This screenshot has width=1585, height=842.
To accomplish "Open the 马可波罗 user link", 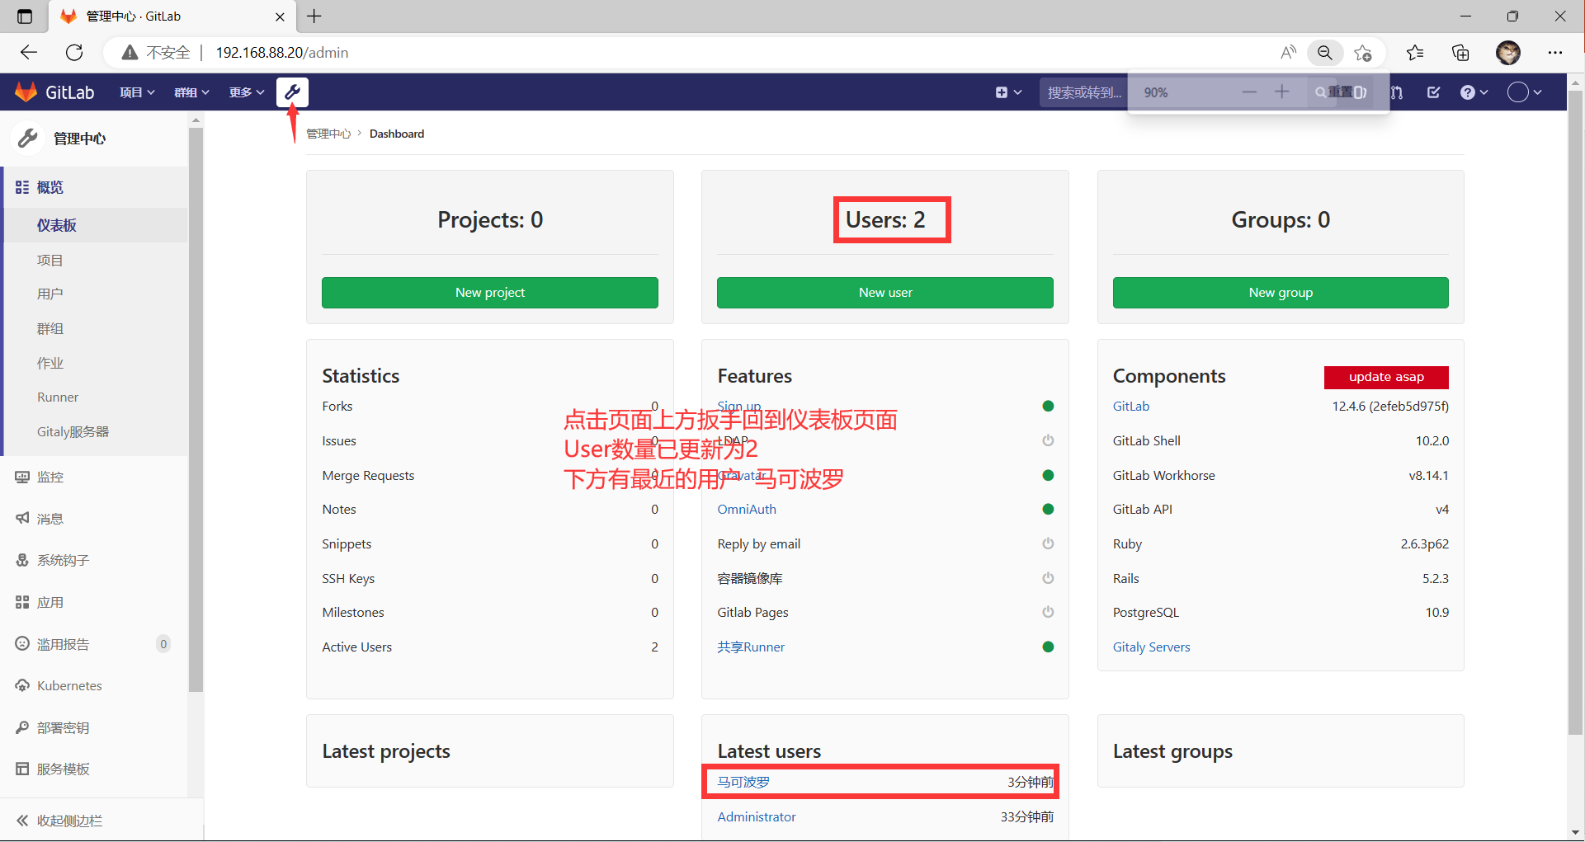I will click(x=743, y=782).
